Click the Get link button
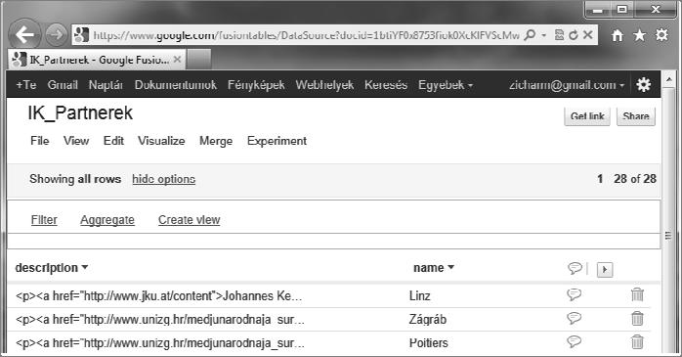Viewport: 682px width, 357px height. coord(587,116)
